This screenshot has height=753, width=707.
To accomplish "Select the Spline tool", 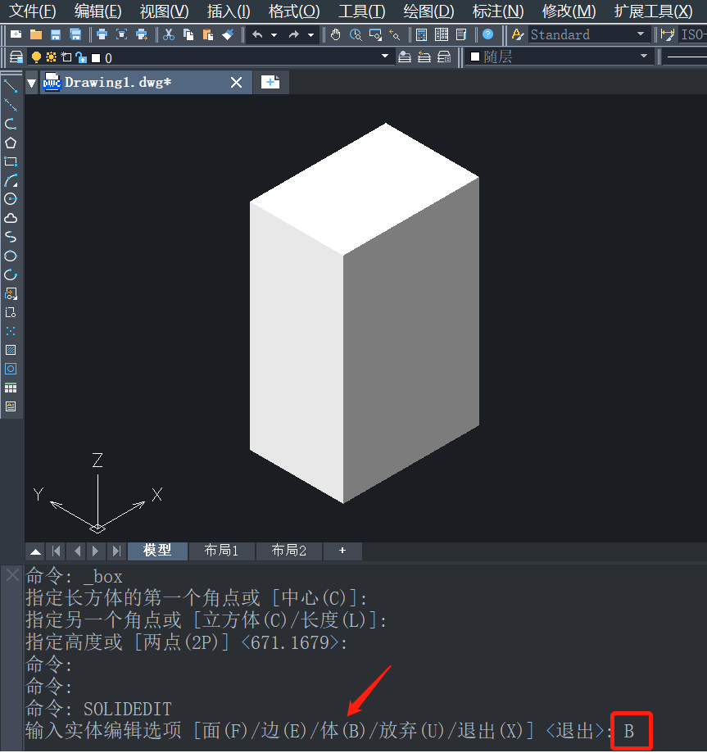I will pos(11,237).
